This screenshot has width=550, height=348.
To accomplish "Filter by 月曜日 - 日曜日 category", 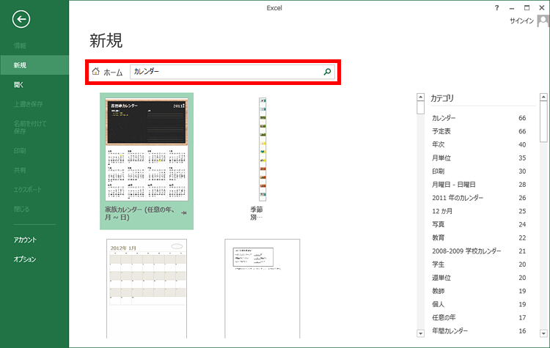I will [x=454, y=185].
